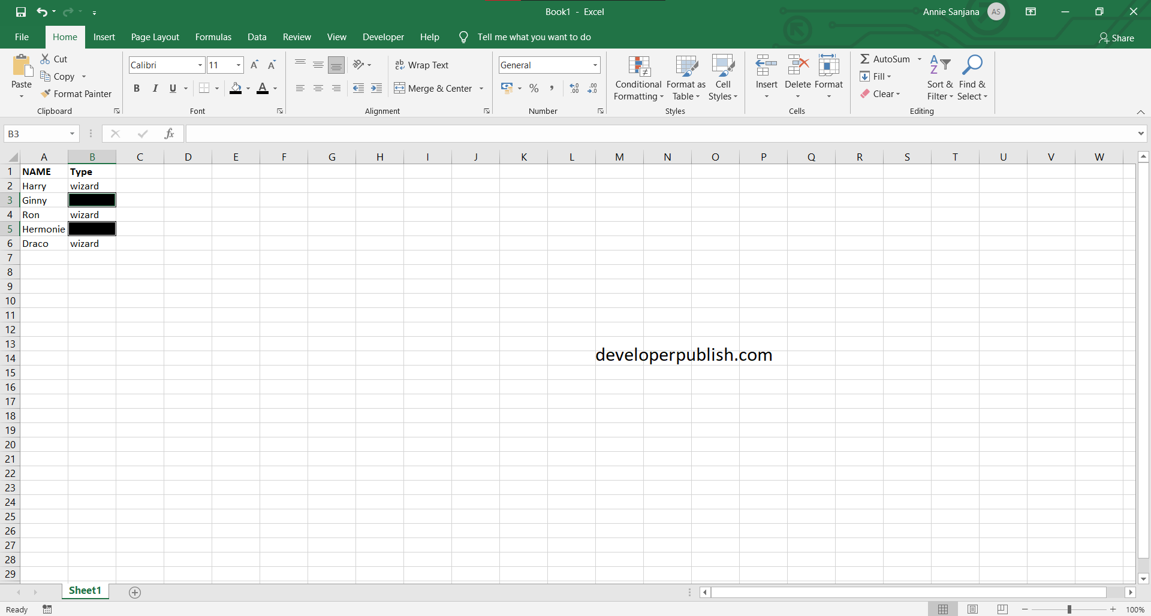The height and width of the screenshot is (616, 1151).
Task: Open Sort & Filter menu
Action: 940,78
